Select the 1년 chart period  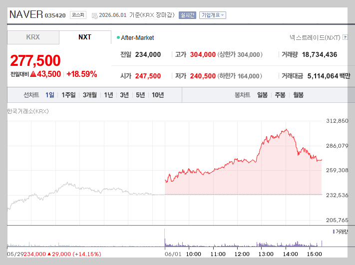point(108,95)
